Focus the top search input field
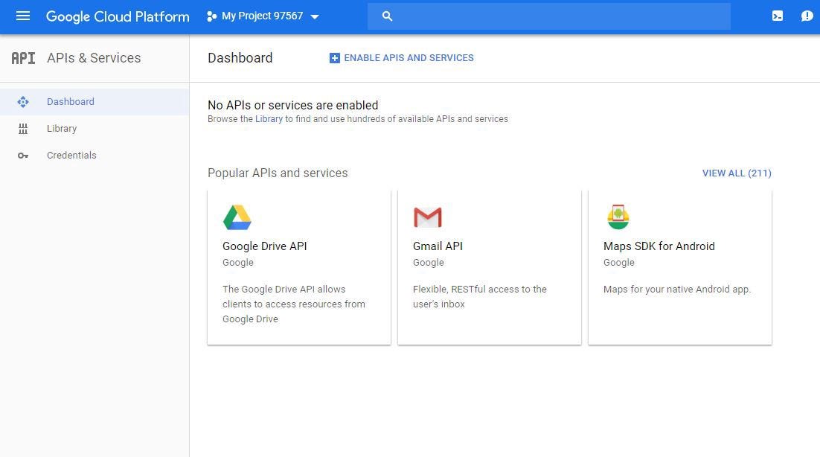This screenshot has width=820, height=457. pyautogui.click(x=549, y=16)
